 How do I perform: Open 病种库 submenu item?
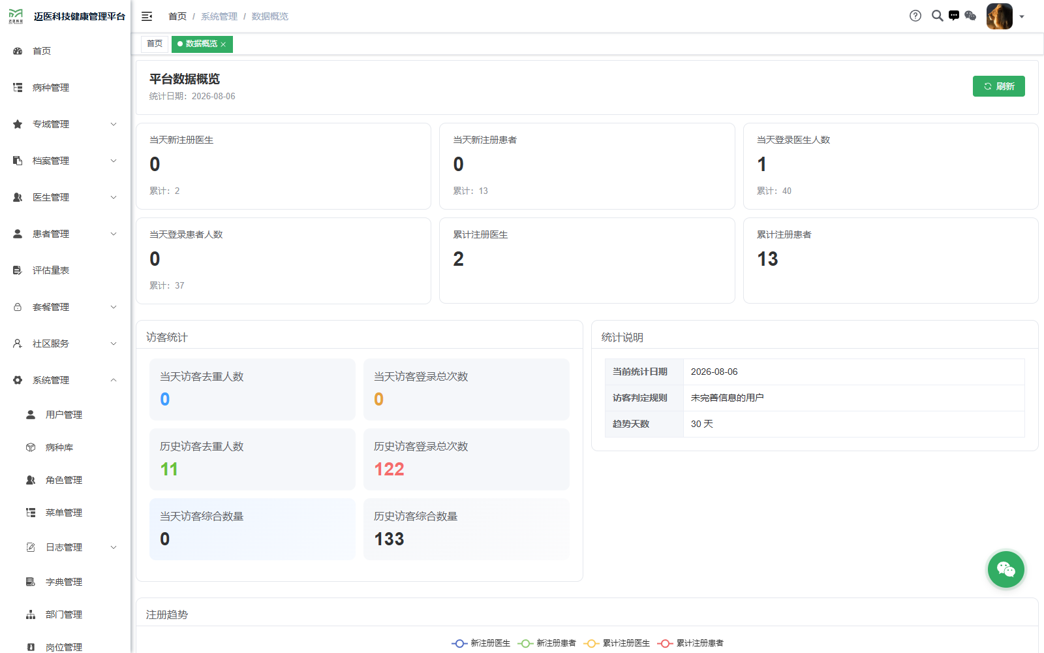65,447
